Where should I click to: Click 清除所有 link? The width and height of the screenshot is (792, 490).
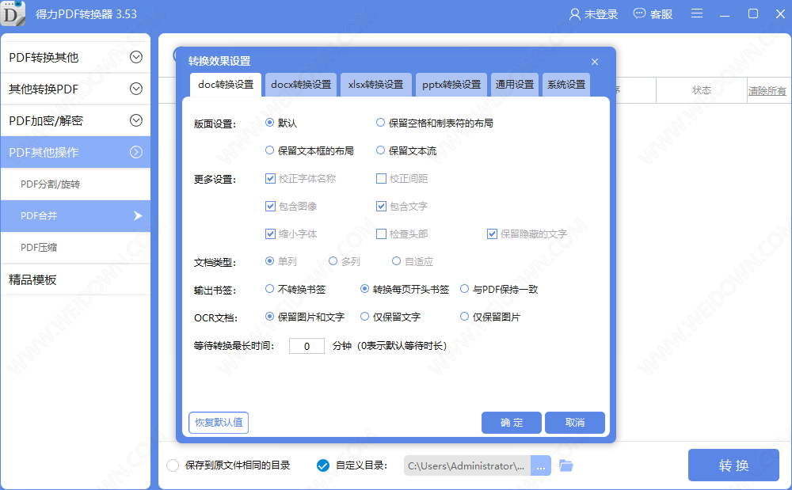click(767, 91)
